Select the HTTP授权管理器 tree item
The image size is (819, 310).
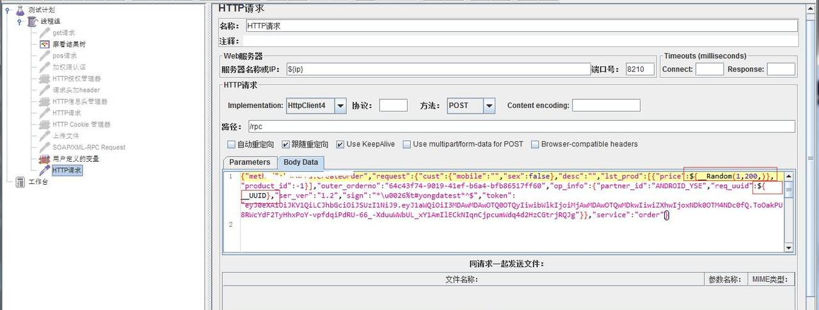coord(77,79)
